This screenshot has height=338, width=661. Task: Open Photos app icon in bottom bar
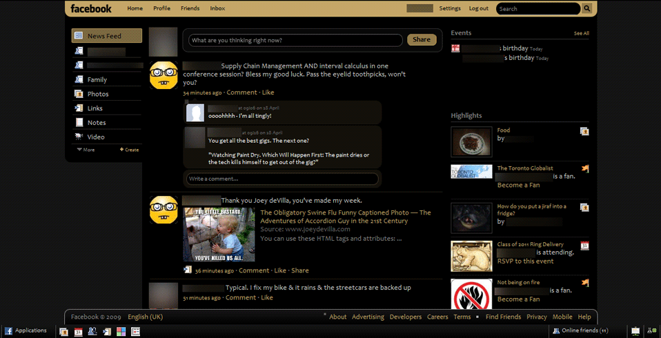tap(63, 332)
